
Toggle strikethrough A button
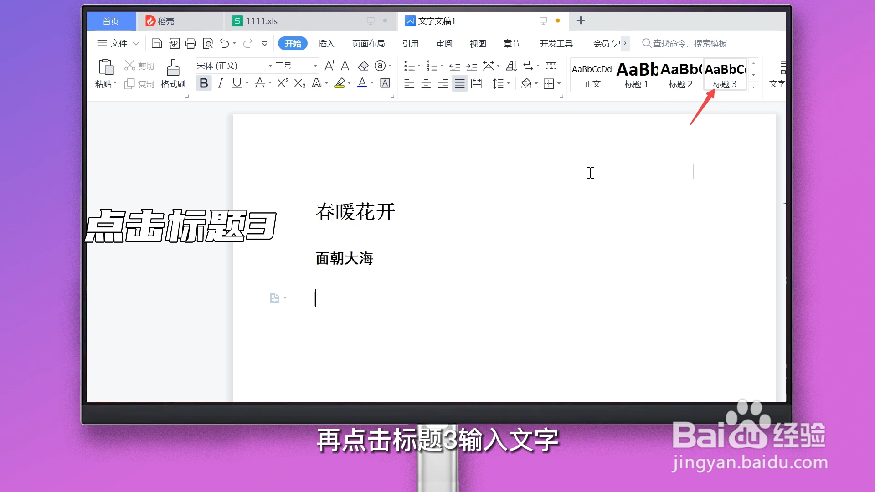pyautogui.click(x=260, y=83)
